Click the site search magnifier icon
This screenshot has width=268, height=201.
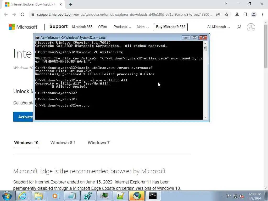pos(239,27)
